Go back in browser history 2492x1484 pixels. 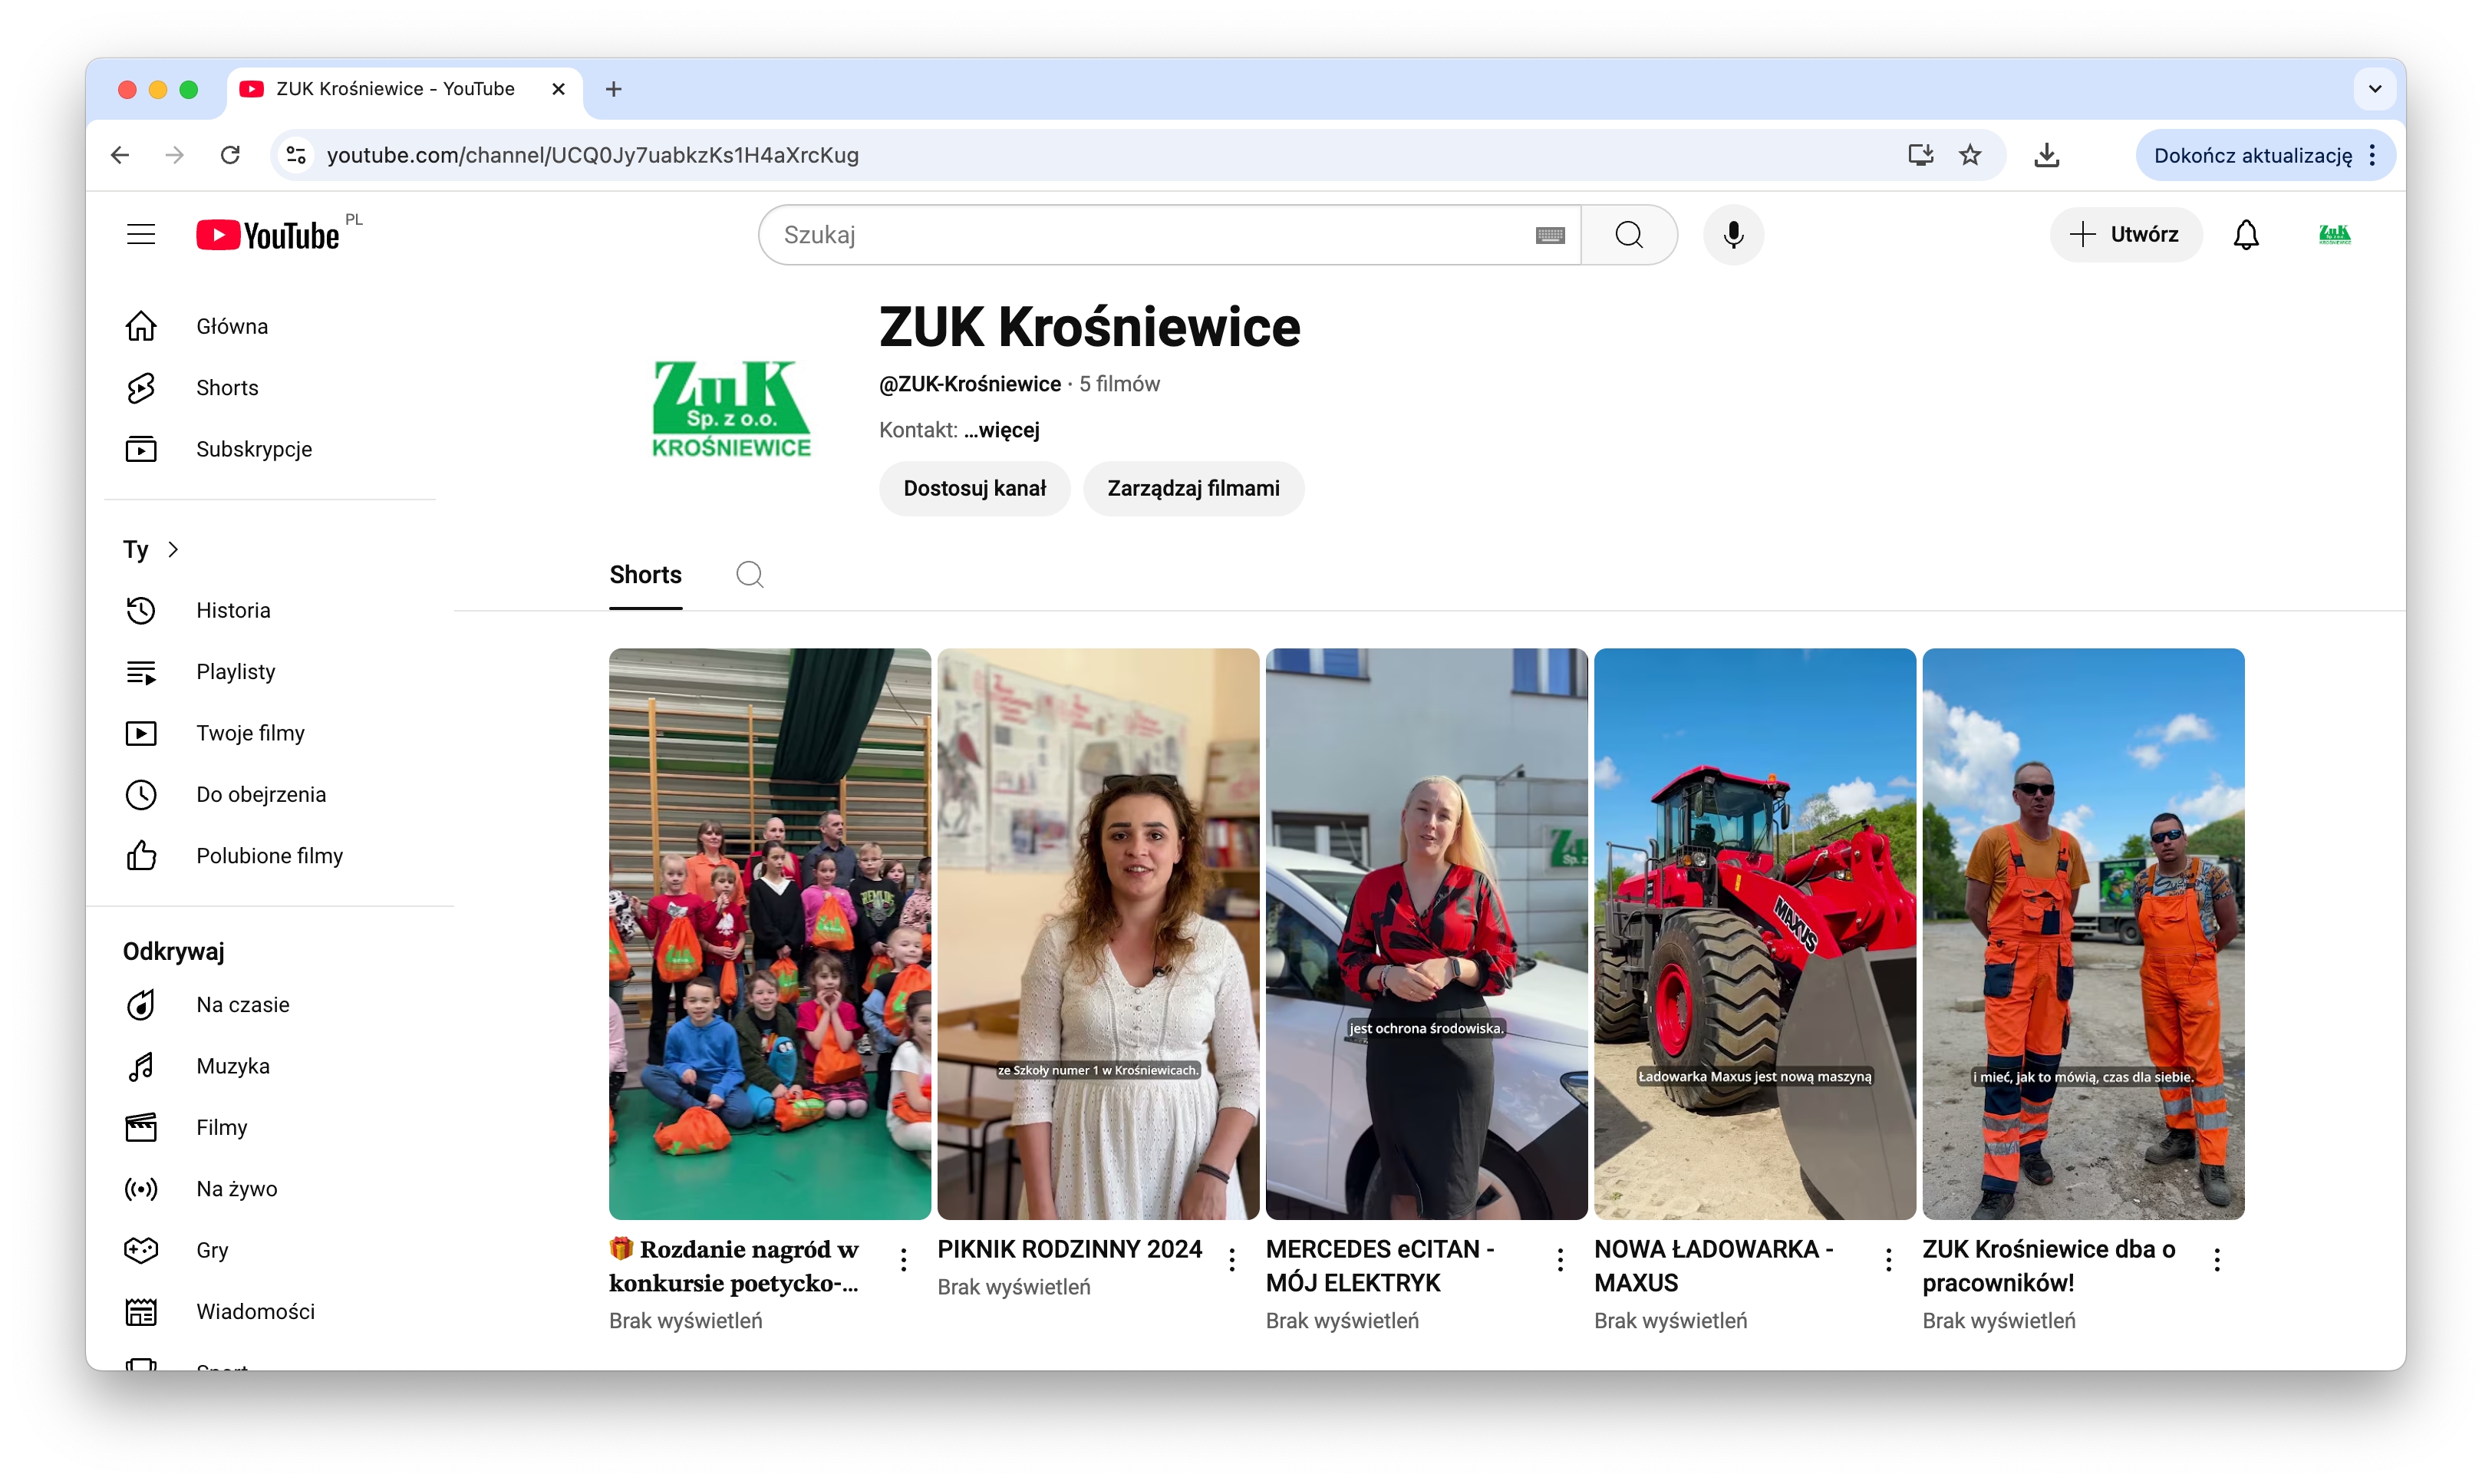click(120, 155)
